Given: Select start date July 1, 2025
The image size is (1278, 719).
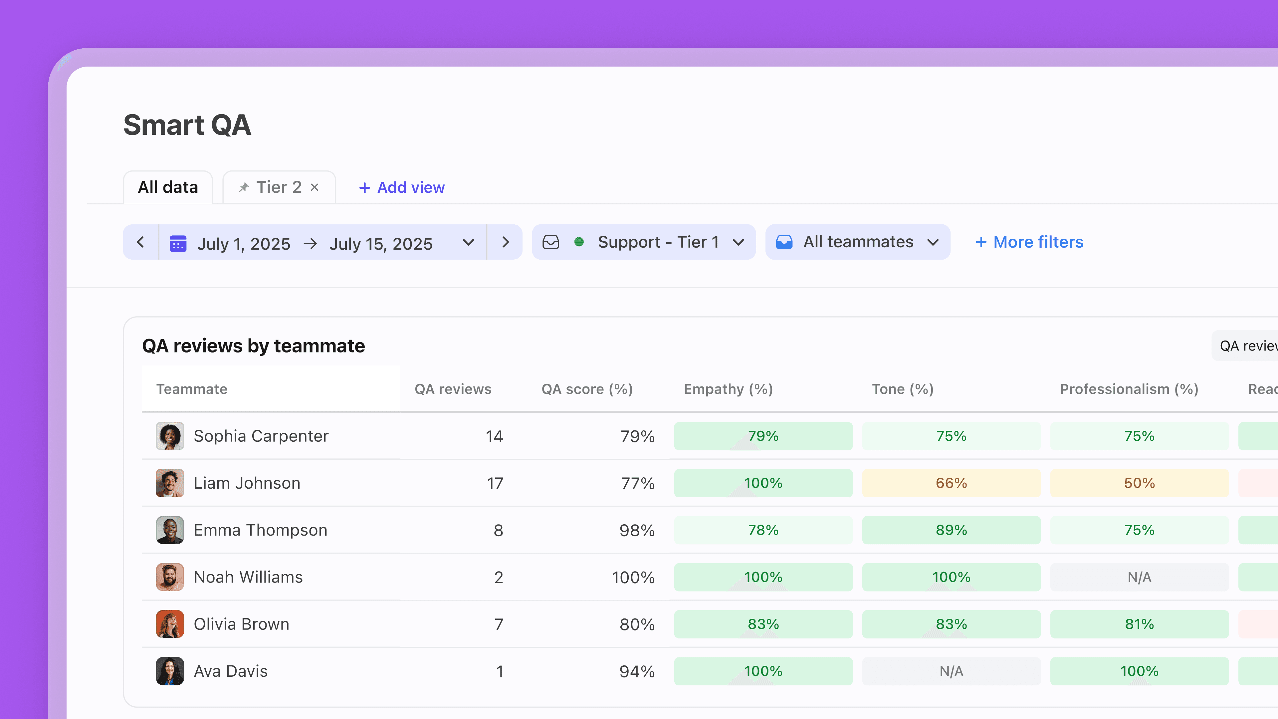Looking at the screenshot, I should (244, 244).
